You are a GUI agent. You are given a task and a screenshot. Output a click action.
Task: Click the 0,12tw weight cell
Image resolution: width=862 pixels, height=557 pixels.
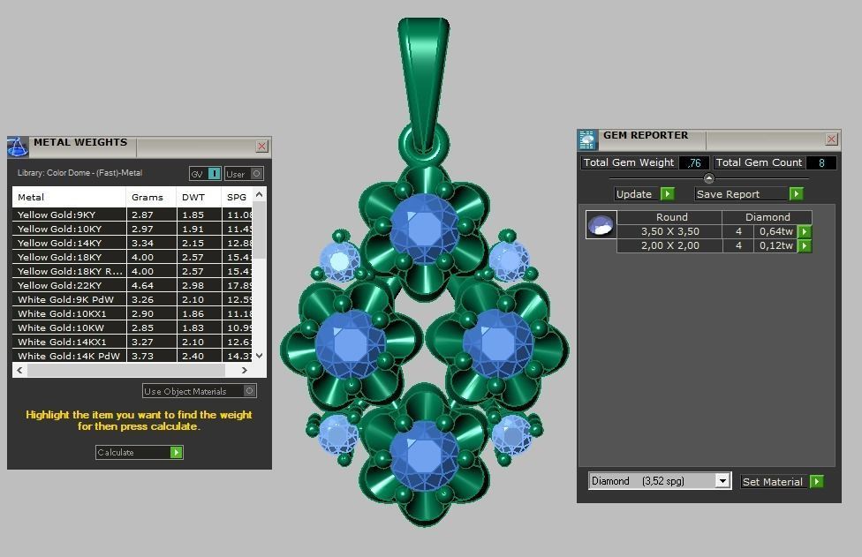[775, 245]
